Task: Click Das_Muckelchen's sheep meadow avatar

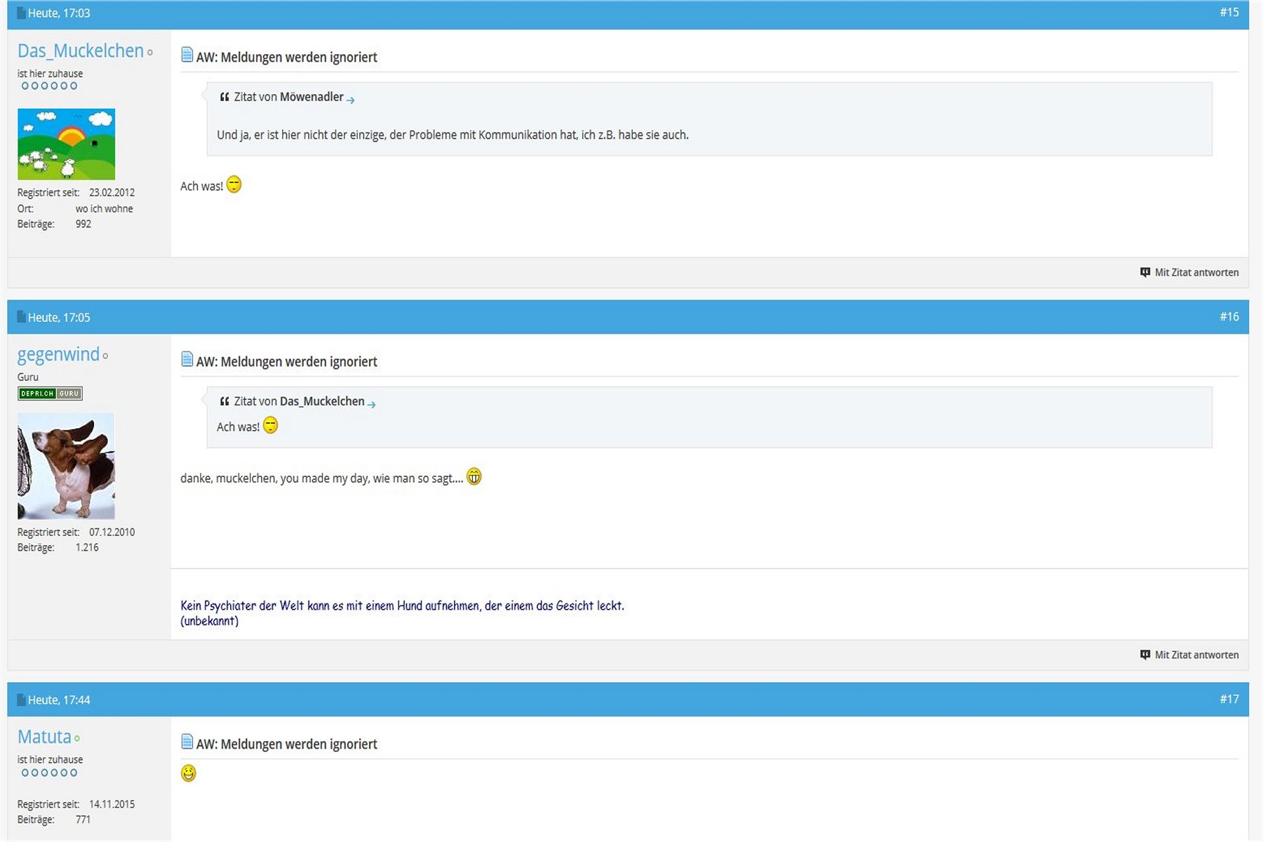Action: pyautogui.click(x=66, y=144)
